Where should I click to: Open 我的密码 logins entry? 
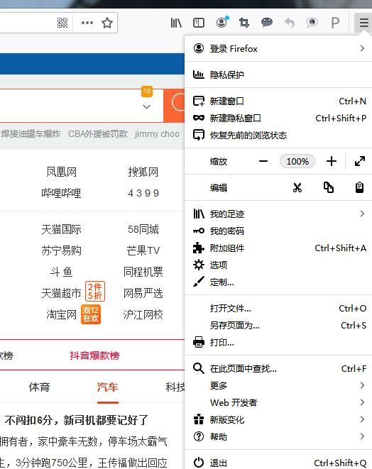(x=278, y=231)
